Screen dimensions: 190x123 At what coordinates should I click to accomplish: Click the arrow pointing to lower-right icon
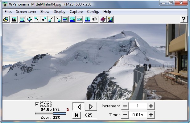pyautogui.click(x=58, y=19)
